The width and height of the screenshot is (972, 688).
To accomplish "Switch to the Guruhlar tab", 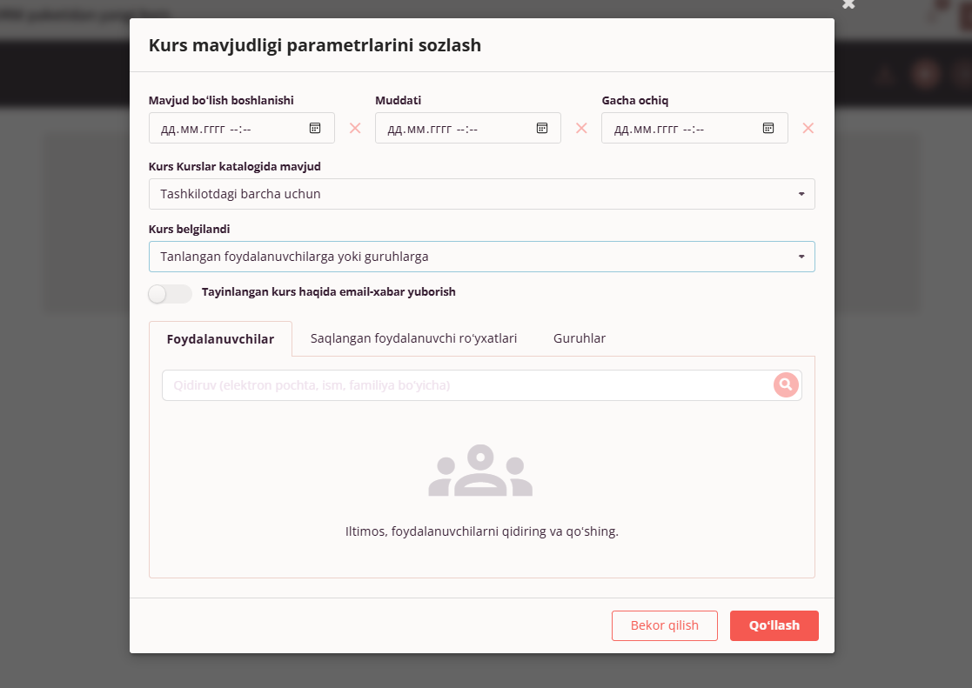I will tap(580, 338).
